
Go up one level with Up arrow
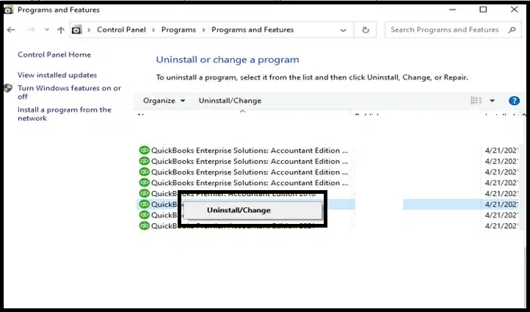(x=61, y=30)
